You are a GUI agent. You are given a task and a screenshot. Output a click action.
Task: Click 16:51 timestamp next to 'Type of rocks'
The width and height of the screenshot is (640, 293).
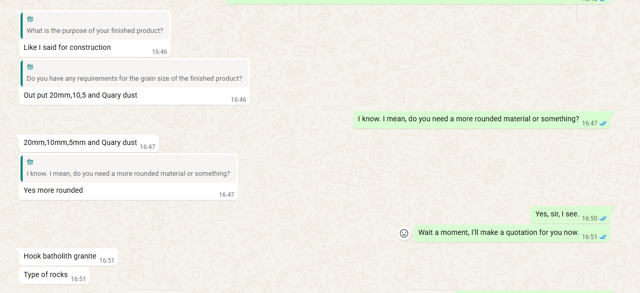pyautogui.click(x=78, y=279)
